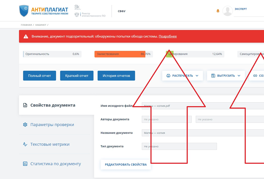Click the gear icon beside Параметры проверки
The width and height of the screenshot is (264, 179).
tap(25, 125)
